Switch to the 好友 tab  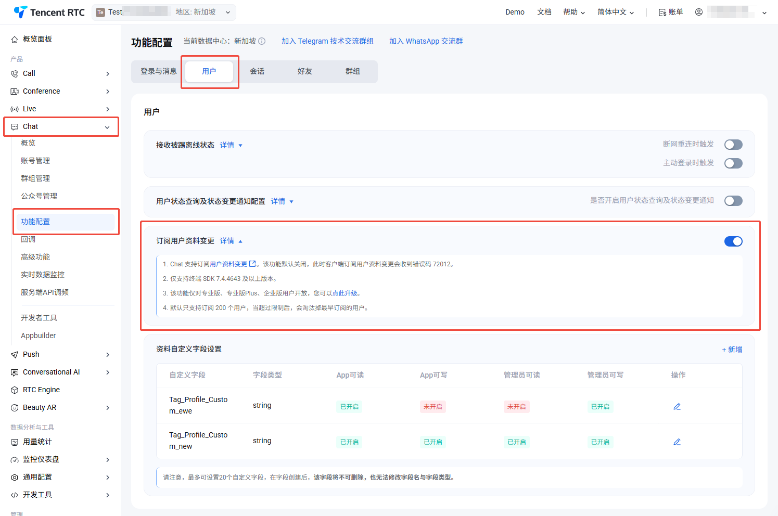[x=305, y=71]
